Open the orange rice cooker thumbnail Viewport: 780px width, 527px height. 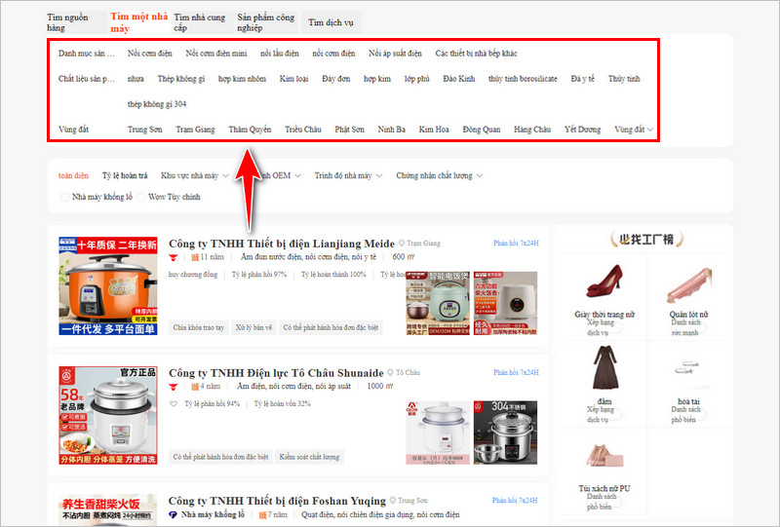[x=108, y=285]
